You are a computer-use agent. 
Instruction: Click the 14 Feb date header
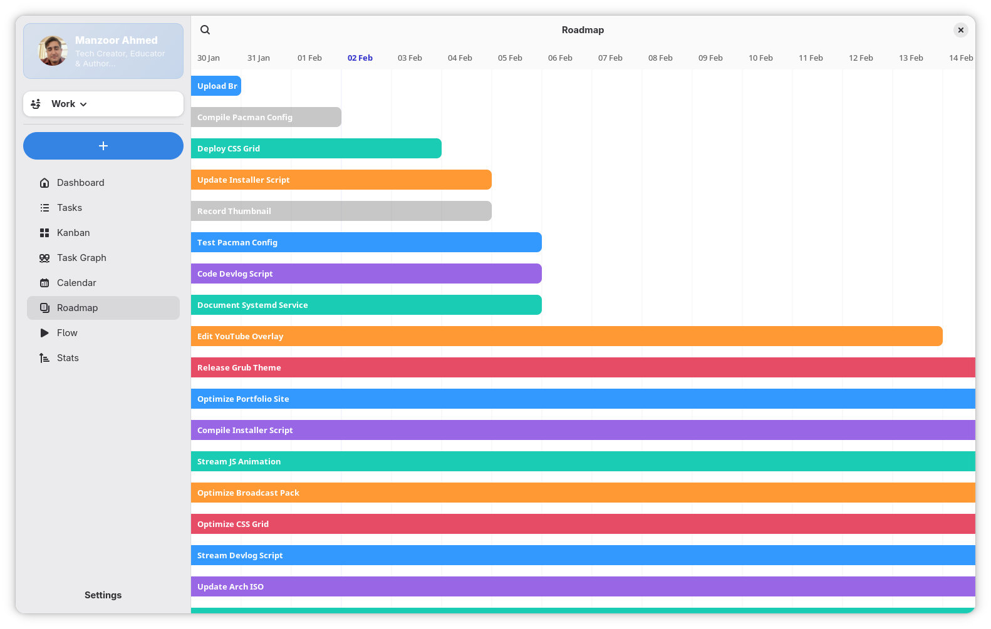click(x=961, y=58)
